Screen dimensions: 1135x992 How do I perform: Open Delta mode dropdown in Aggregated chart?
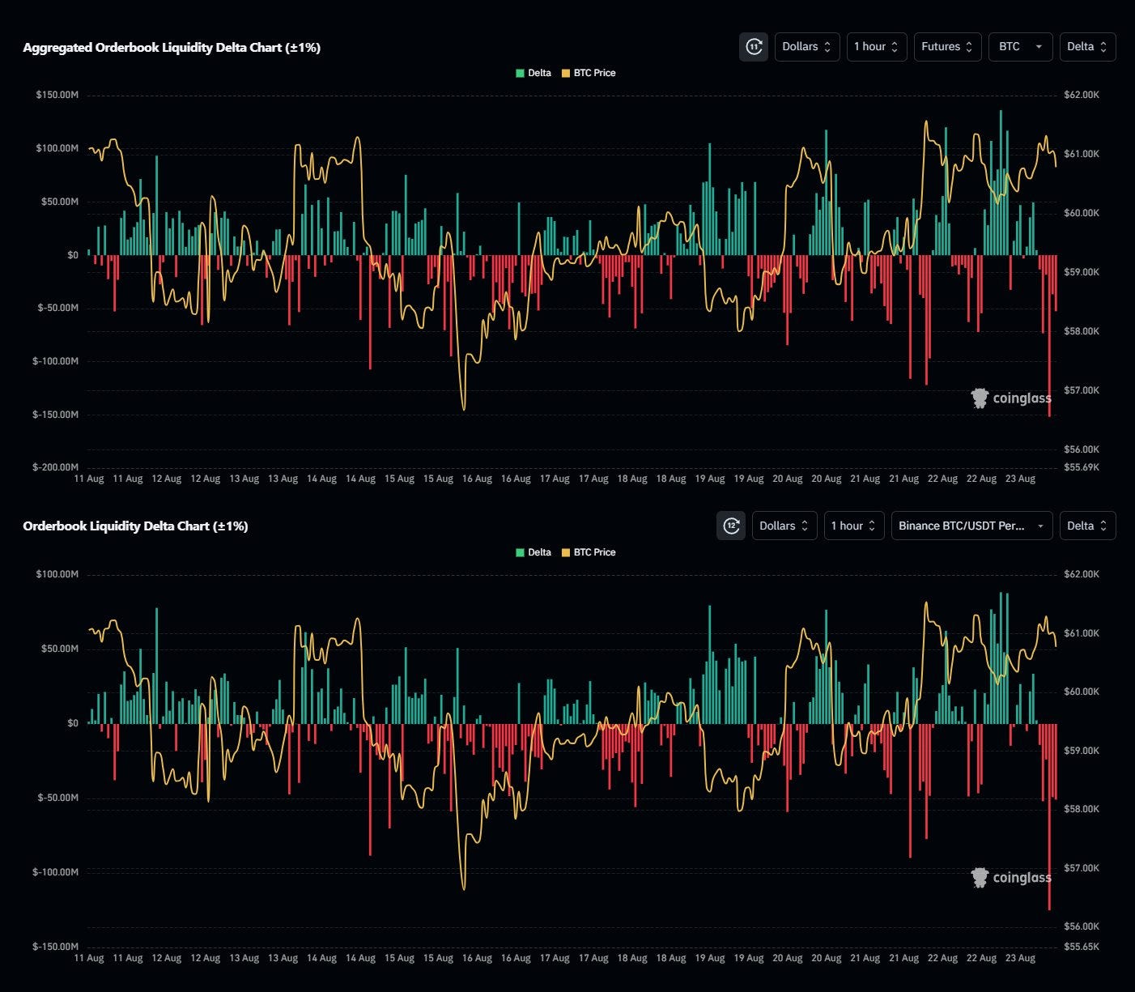tap(1088, 47)
